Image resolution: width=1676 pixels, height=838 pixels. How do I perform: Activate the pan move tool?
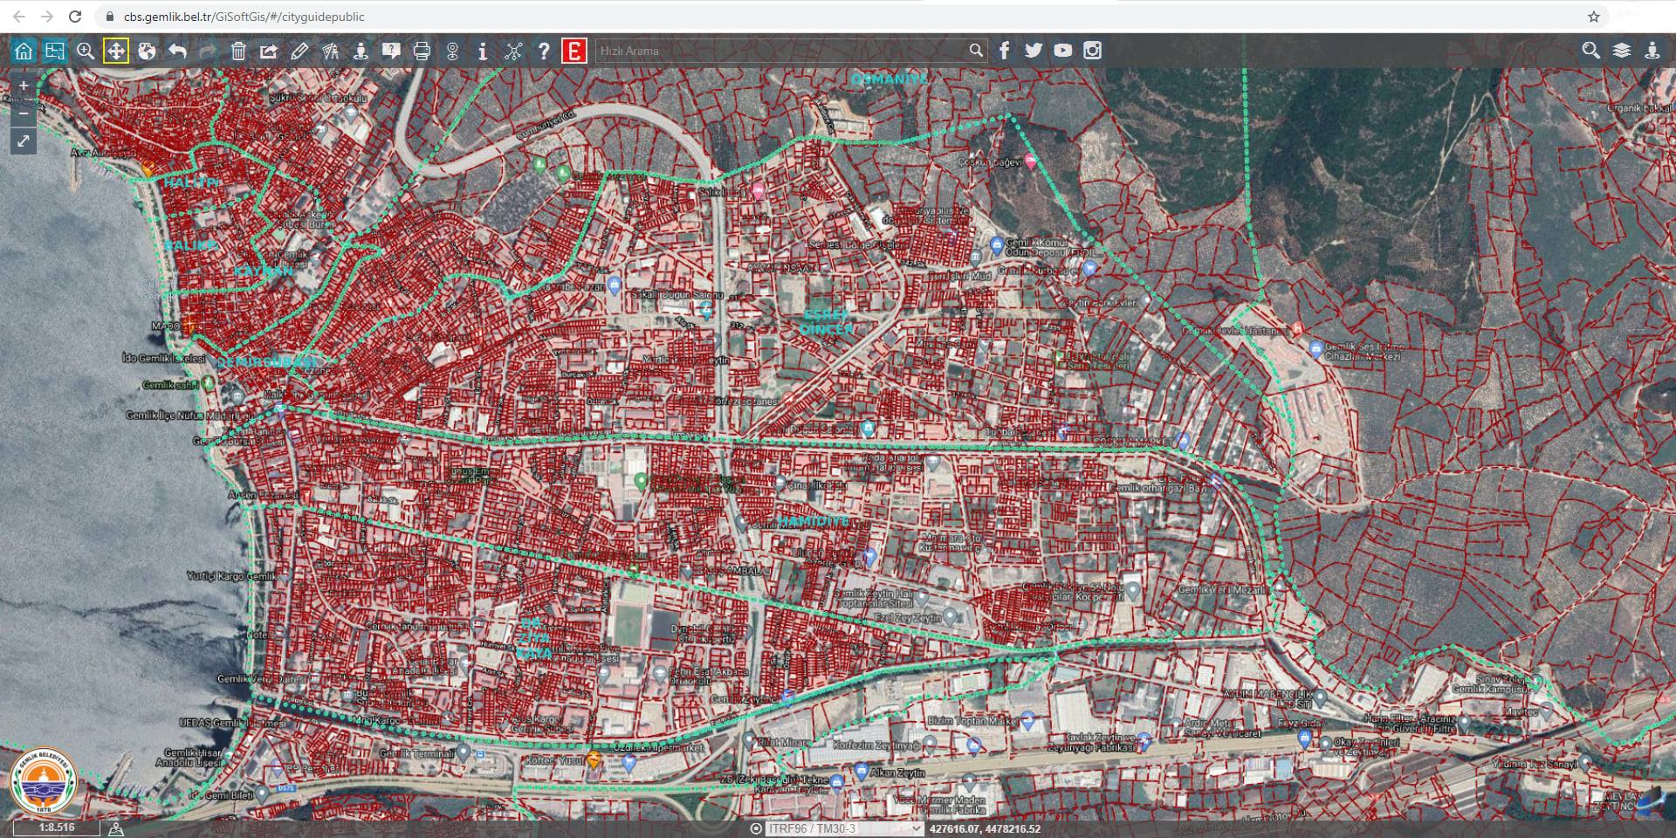115,51
